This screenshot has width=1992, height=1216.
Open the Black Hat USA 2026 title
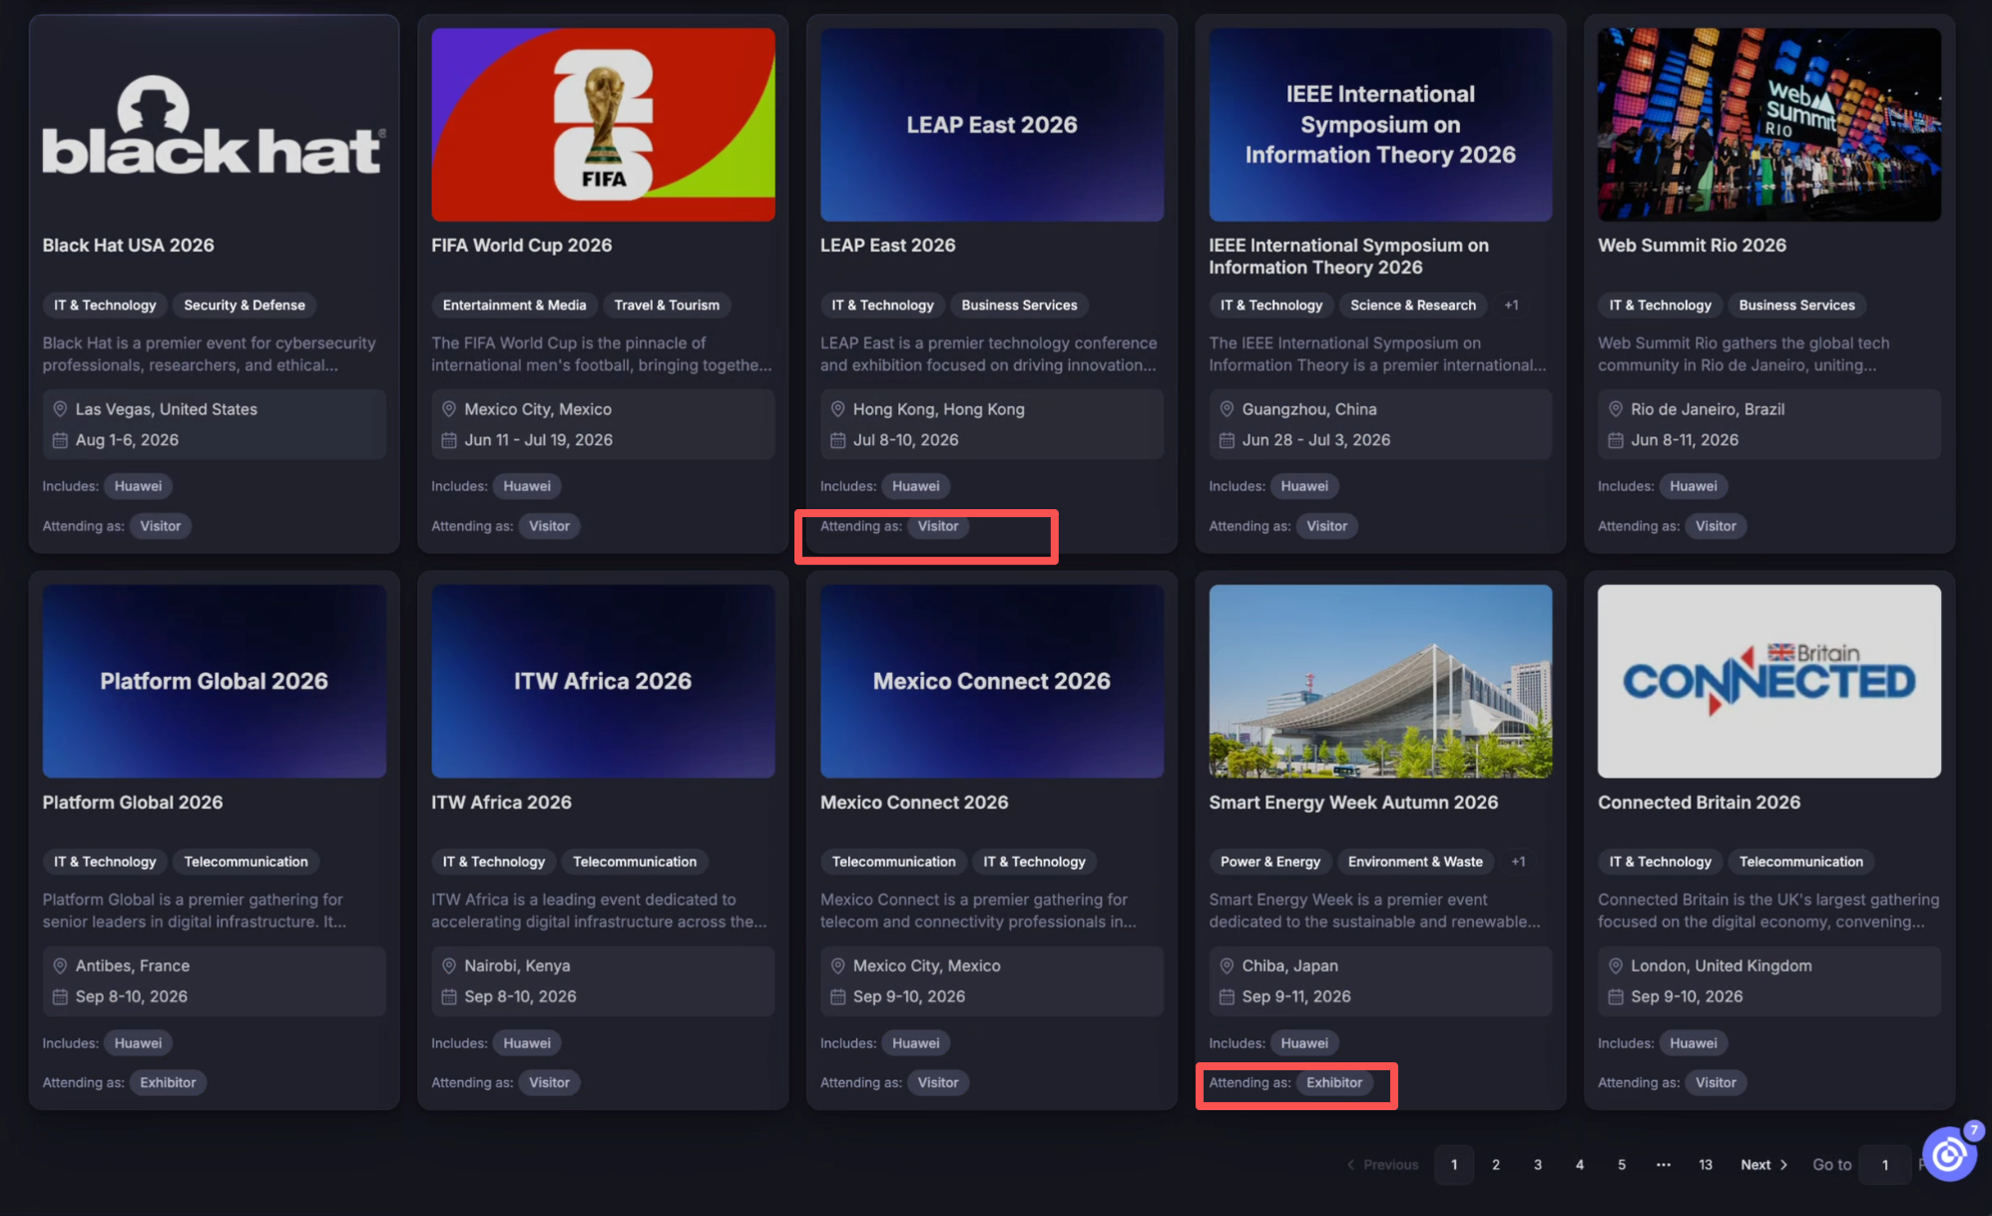(x=129, y=246)
